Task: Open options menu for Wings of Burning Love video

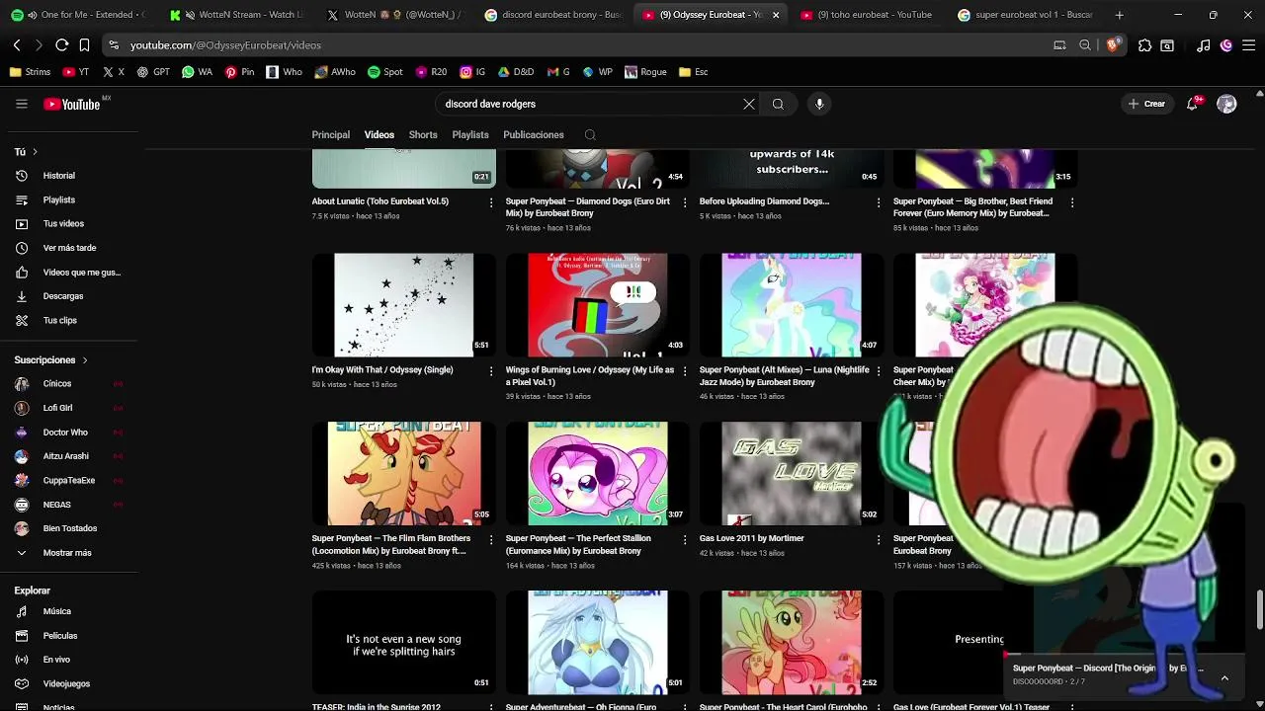Action: tap(685, 371)
